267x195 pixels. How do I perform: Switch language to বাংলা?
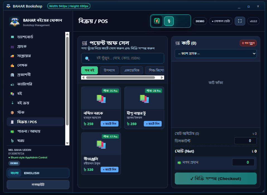(14, 173)
